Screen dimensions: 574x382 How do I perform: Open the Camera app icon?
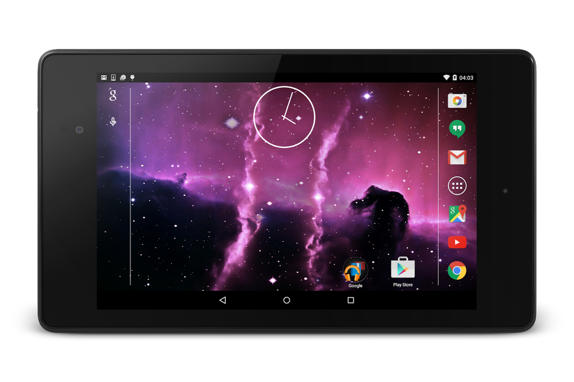point(457,101)
